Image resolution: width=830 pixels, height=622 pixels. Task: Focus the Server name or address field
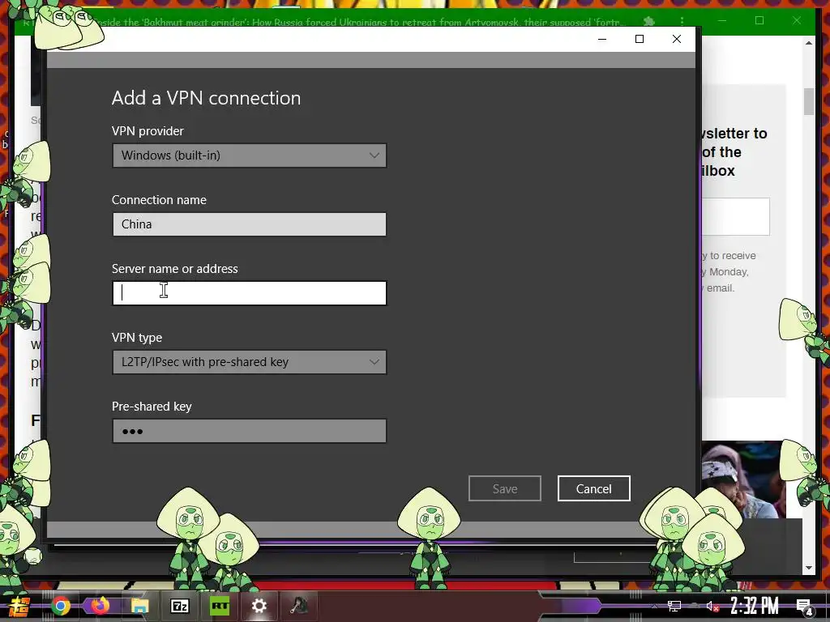click(x=250, y=293)
